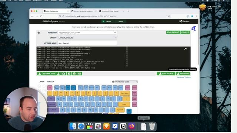The width and height of the screenshot is (237, 133).
Task: Click the KEYMAP NAME input field
Action: click(x=87, y=43)
